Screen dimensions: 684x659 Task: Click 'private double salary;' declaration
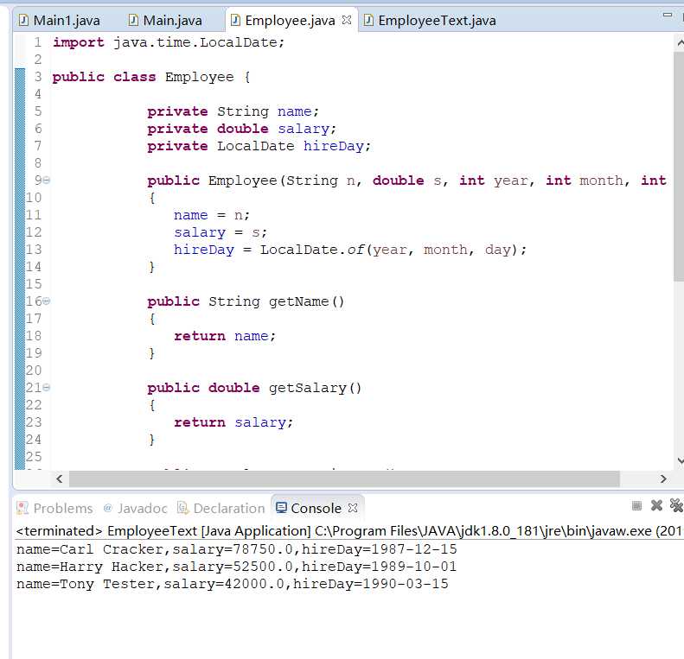click(x=241, y=129)
